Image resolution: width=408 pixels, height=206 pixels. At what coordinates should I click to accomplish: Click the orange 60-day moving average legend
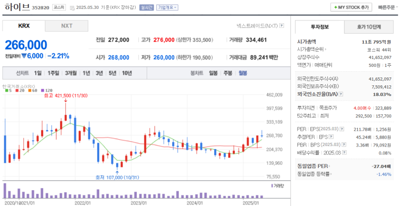click(x=33, y=91)
